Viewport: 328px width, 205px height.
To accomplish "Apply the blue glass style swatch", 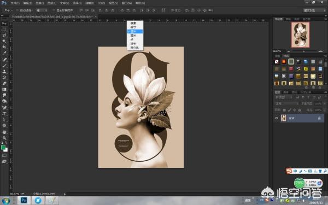I will point(306,61).
